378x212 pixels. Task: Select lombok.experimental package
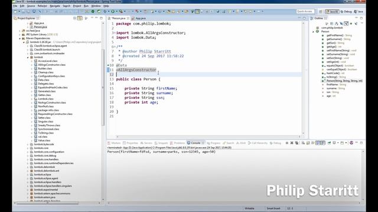pyautogui.click(x=46, y=190)
